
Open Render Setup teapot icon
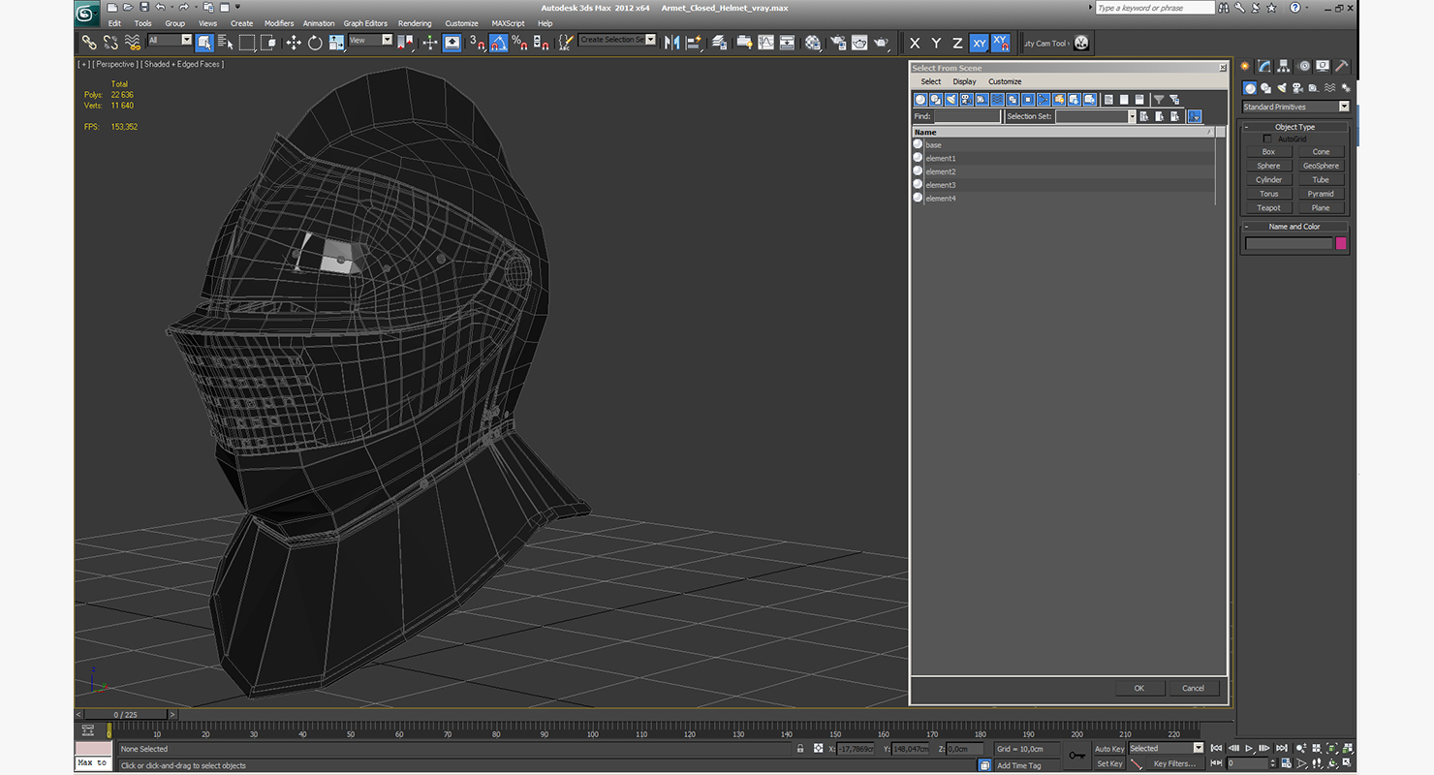[x=837, y=43]
